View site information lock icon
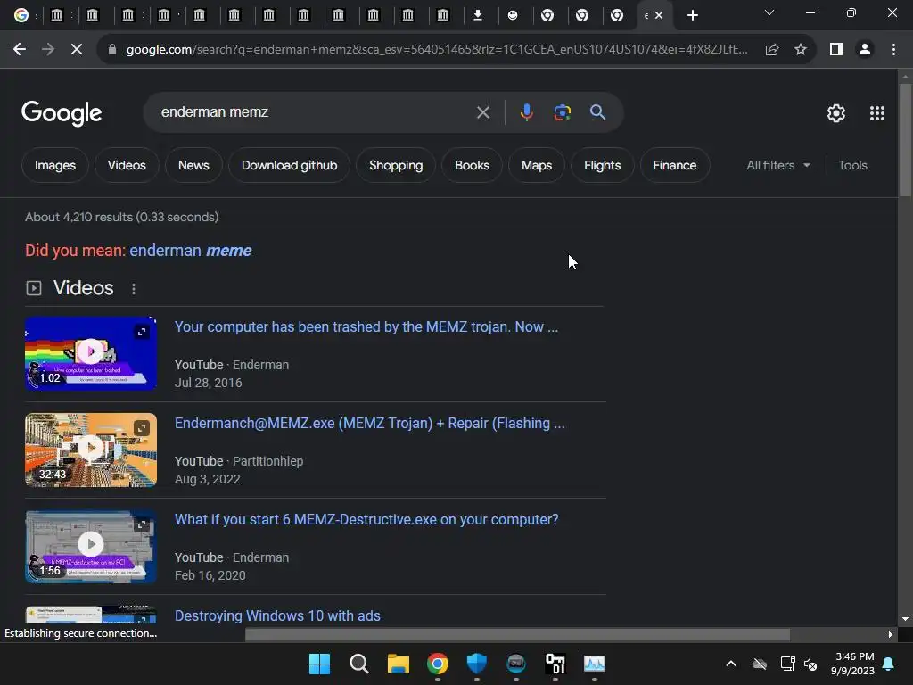The image size is (913, 685). click(x=112, y=50)
